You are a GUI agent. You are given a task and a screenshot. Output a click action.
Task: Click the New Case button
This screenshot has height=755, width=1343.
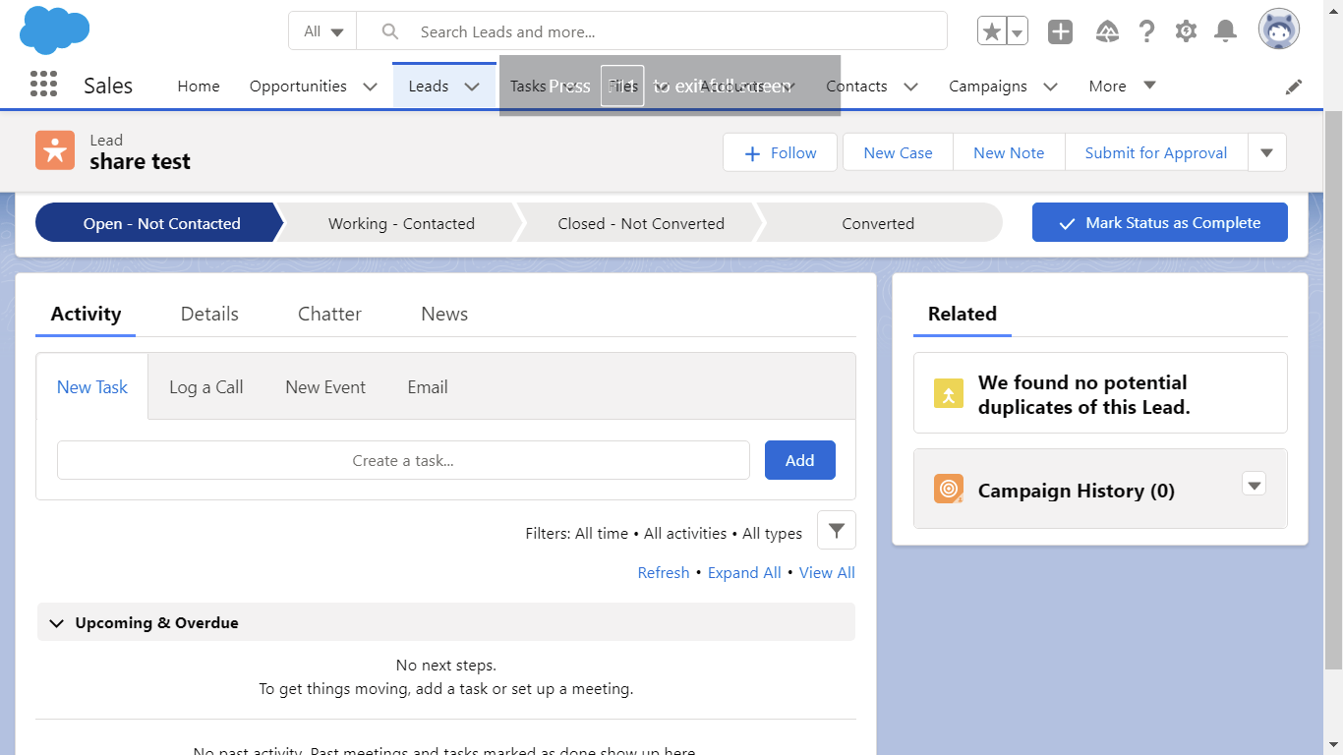[x=898, y=152]
